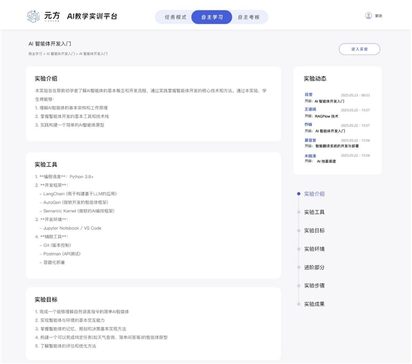The height and width of the screenshot is (364, 412).
Task: Click the 实验步骤 timeline dot
Action: 299,286
